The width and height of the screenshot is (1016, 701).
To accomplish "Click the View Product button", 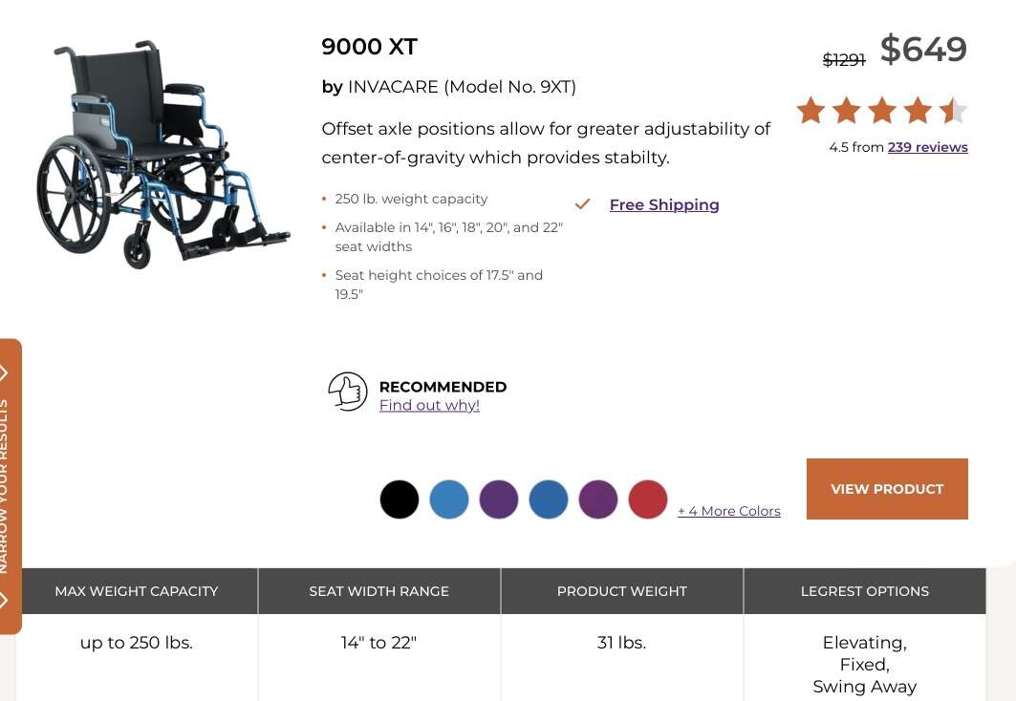I will click(x=887, y=488).
